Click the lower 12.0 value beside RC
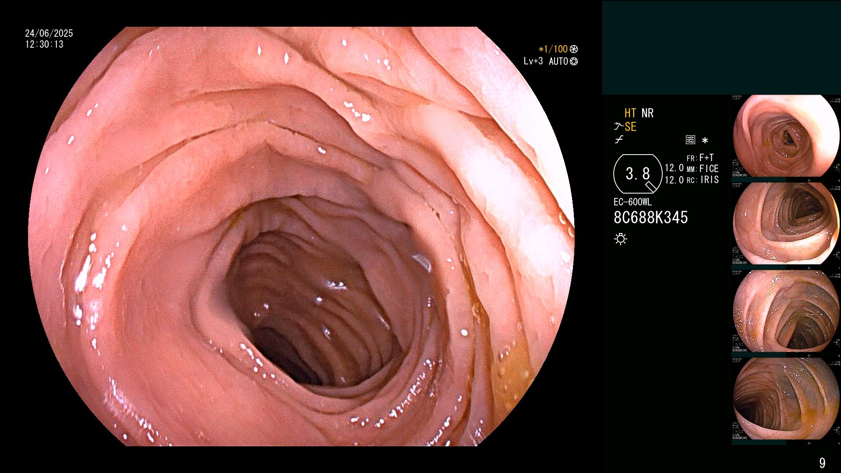The width and height of the screenshot is (841, 473). tap(674, 180)
